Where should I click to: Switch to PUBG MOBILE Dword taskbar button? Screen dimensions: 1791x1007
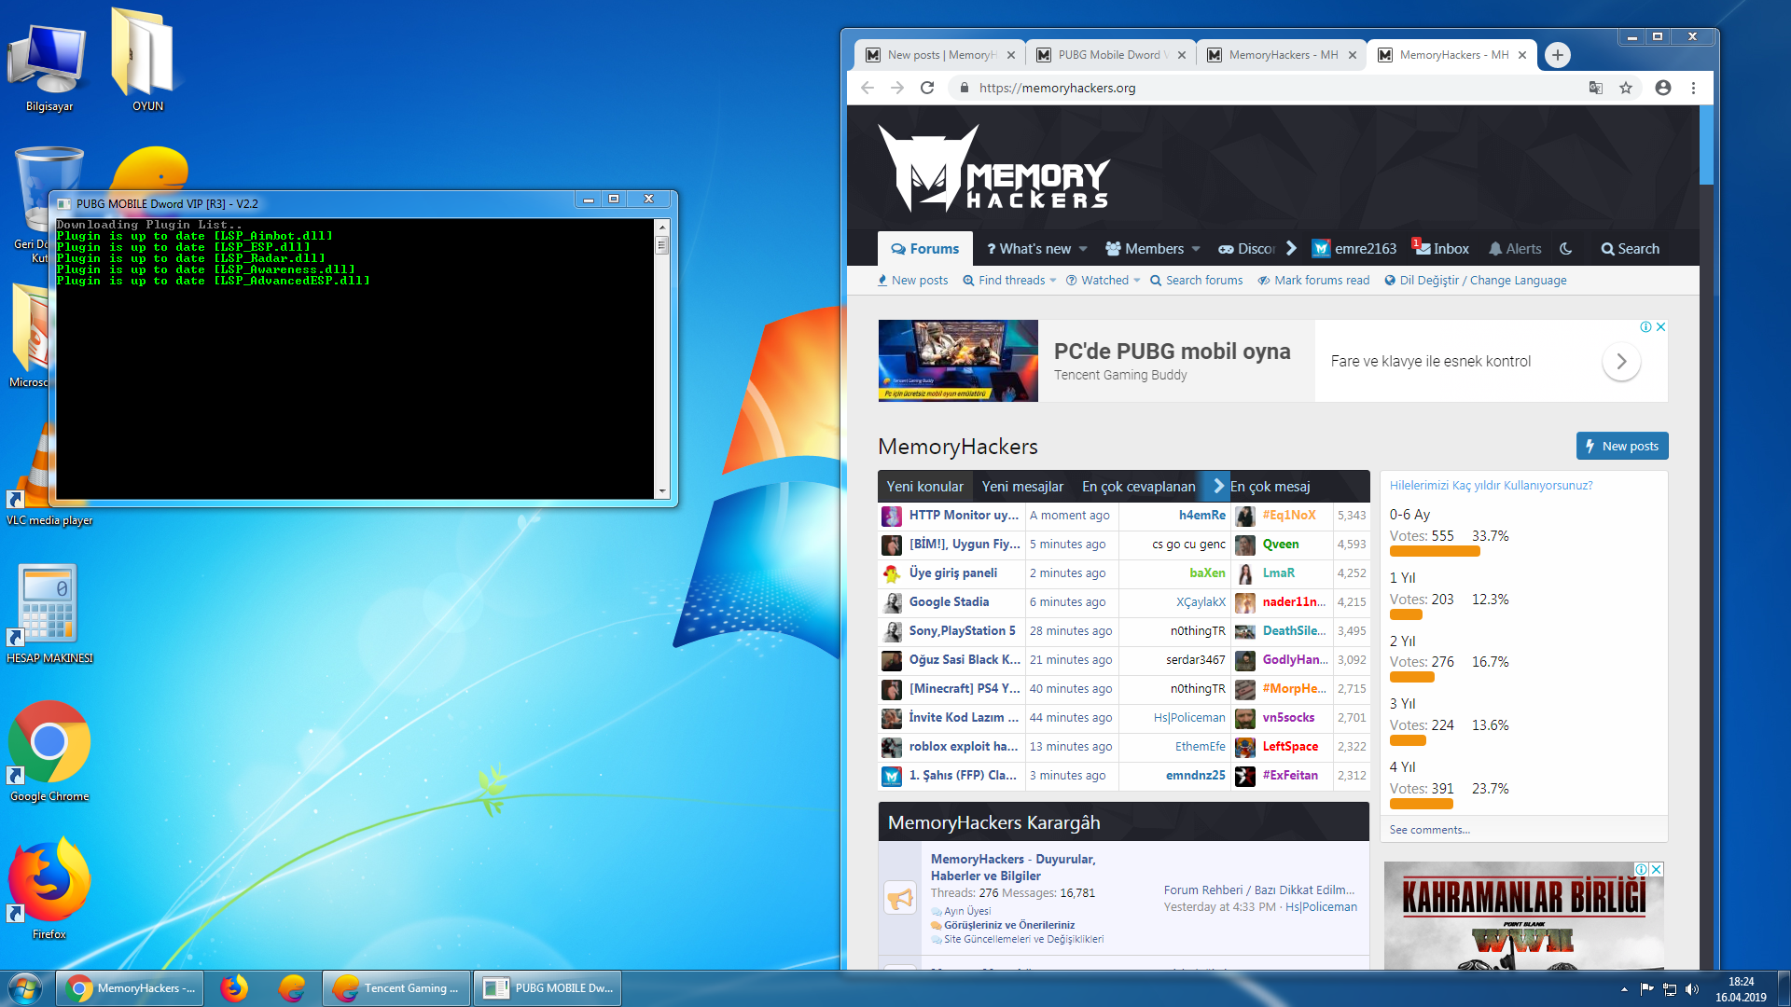pos(548,988)
